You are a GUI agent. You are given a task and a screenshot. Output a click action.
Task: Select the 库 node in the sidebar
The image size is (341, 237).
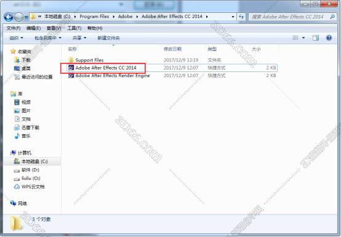20,94
